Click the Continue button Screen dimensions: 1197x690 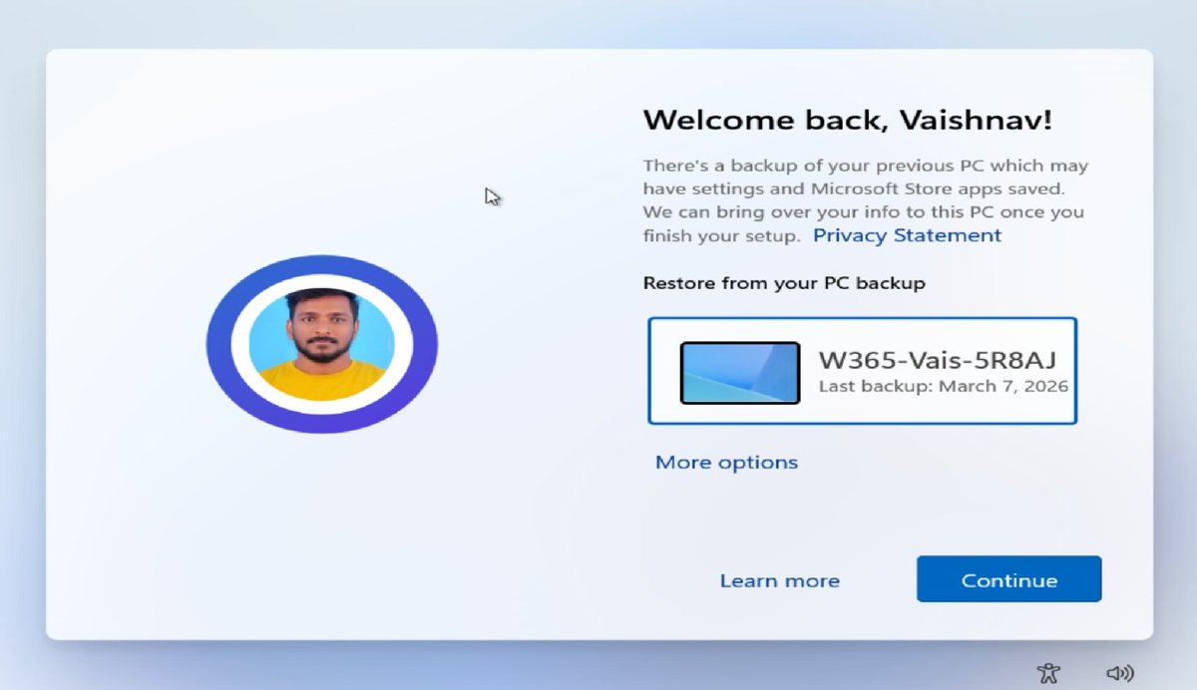tap(1008, 579)
